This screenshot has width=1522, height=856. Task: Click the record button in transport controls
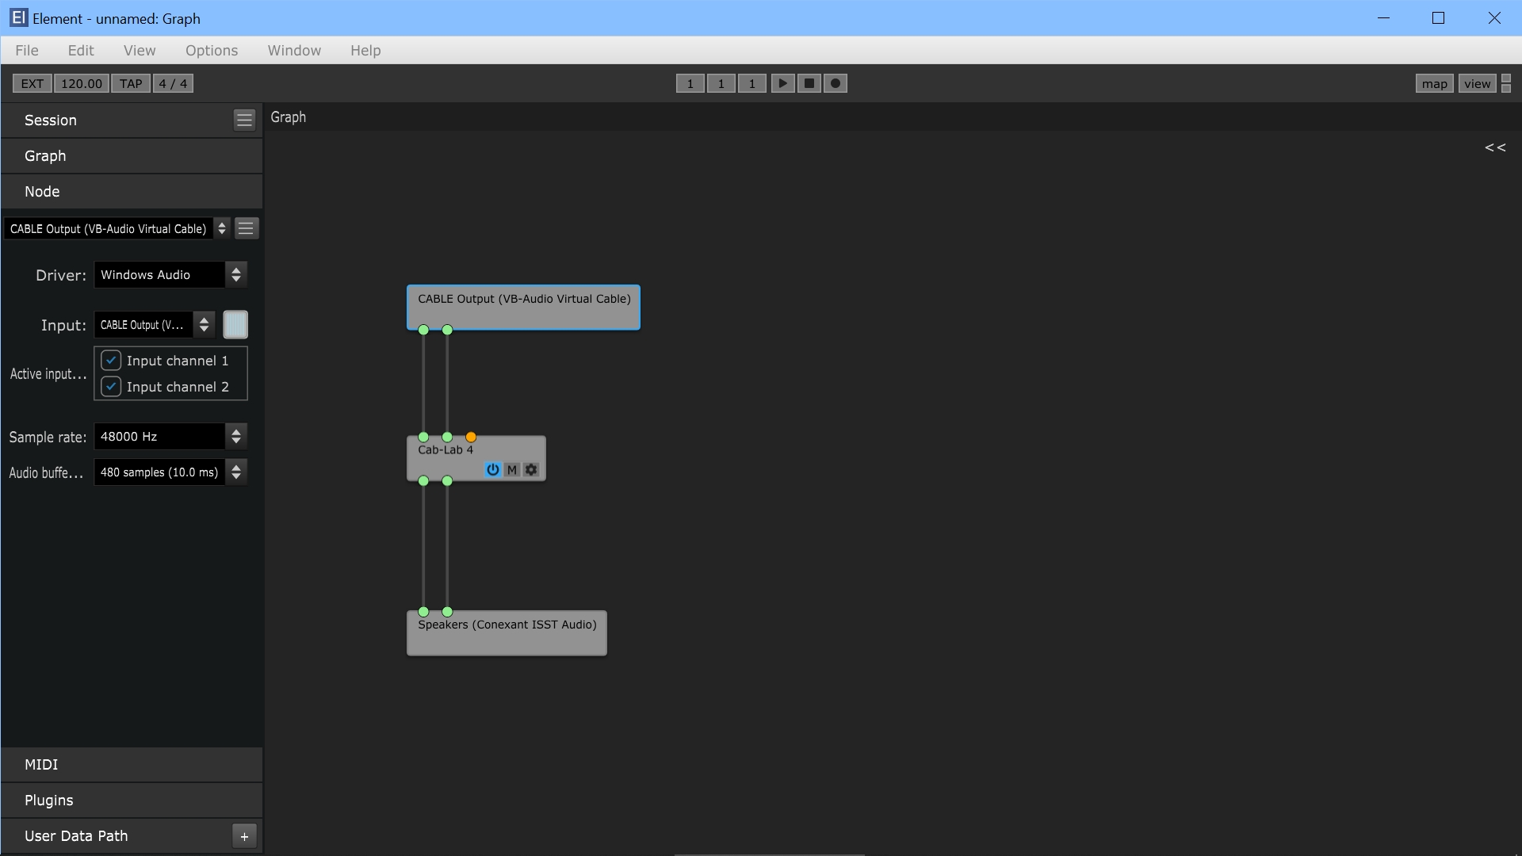click(836, 82)
